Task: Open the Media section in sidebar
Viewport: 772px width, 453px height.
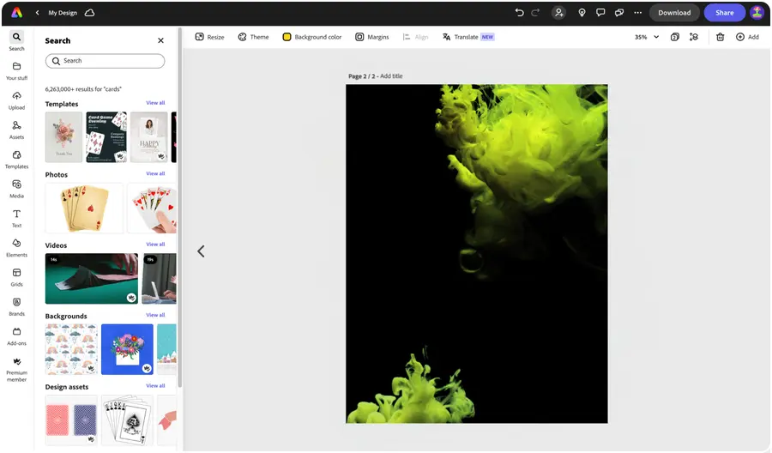Action: [x=17, y=189]
